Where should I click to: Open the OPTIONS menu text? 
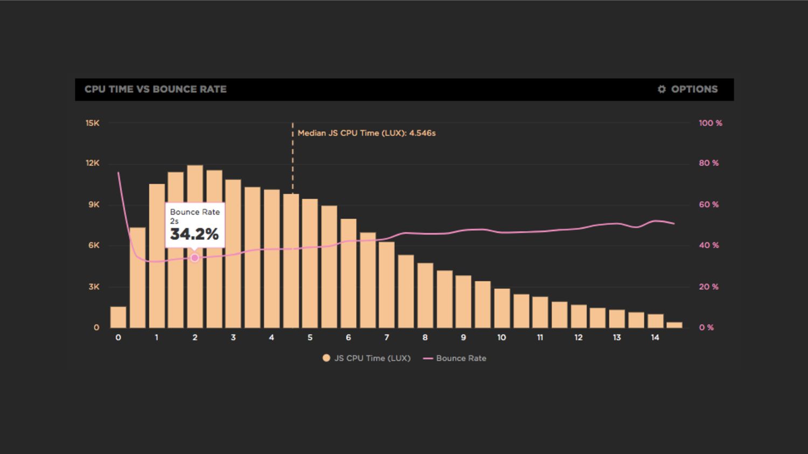tap(694, 89)
